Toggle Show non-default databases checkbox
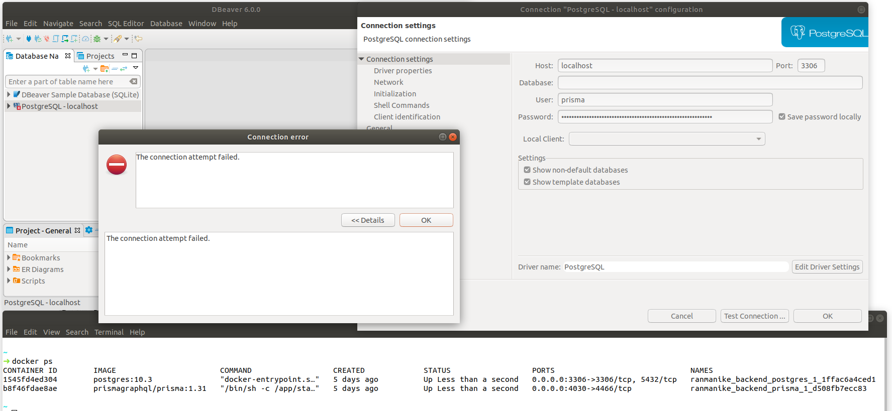The width and height of the screenshot is (892, 411). (x=527, y=170)
